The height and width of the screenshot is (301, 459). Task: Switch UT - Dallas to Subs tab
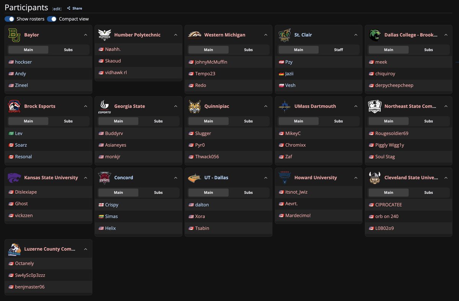[x=249, y=193]
